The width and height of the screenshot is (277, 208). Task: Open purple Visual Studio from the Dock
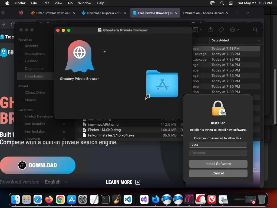[144, 200]
